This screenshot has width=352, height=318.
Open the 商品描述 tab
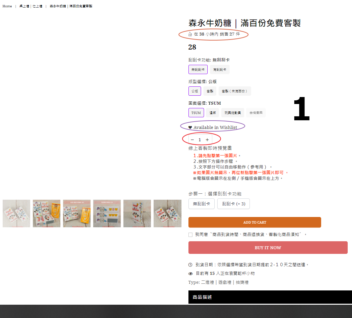coord(270,297)
